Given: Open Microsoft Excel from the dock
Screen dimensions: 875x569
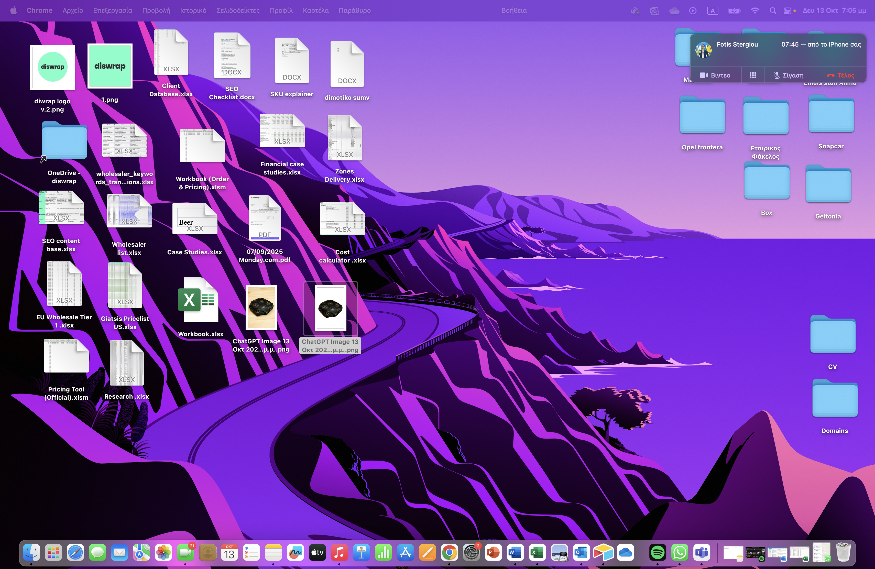Looking at the screenshot, I should [537, 552].
